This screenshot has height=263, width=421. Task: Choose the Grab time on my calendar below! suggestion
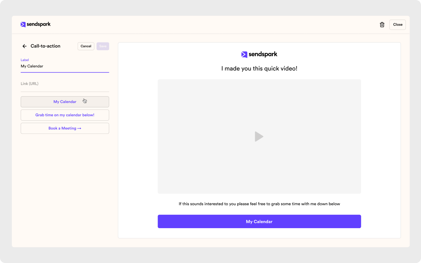[64, 115]
